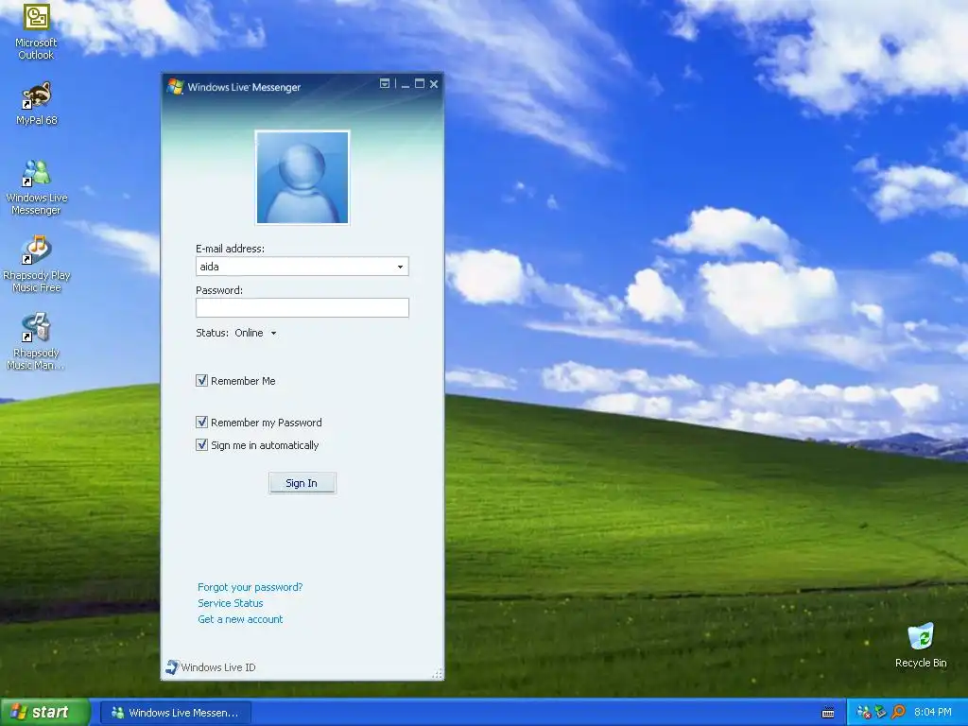Viewport: 968px width, 726px height.
Task: Uncheck the Remember Me checkbox
Action: [x=202, y=380]
